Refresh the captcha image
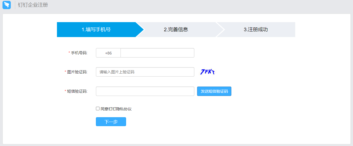This screenshot has height=146, width=353. coord(207,72)
